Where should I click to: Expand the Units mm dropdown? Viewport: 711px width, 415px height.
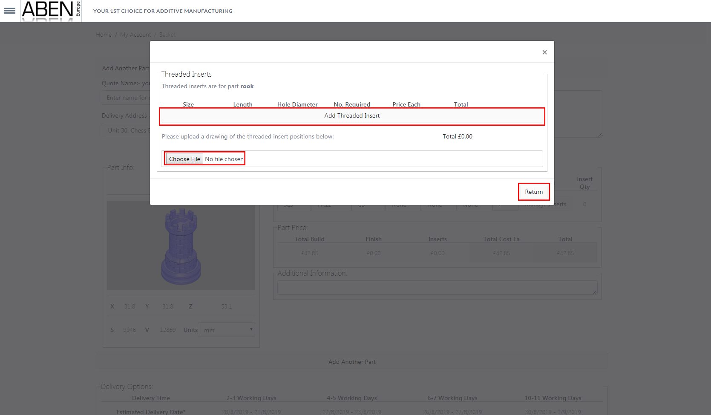click(x=227, y=330)
